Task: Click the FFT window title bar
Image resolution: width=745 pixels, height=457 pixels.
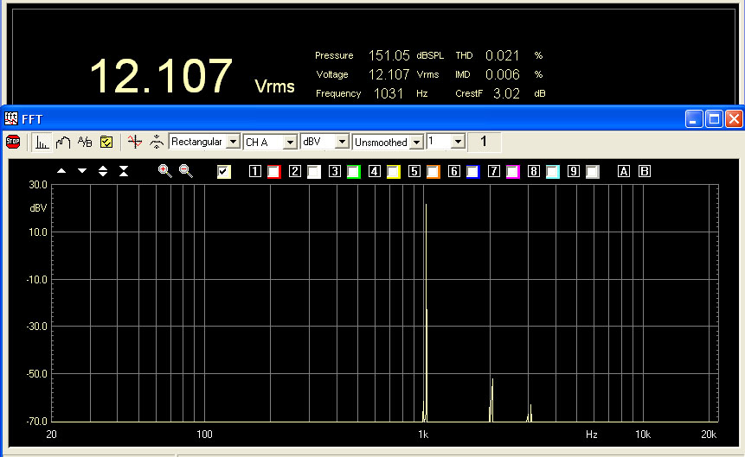Action: (x=346, y=119)
